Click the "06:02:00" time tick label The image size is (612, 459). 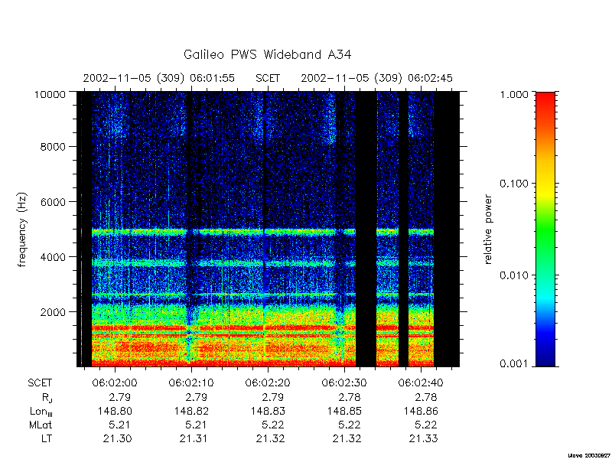(115, 383)
